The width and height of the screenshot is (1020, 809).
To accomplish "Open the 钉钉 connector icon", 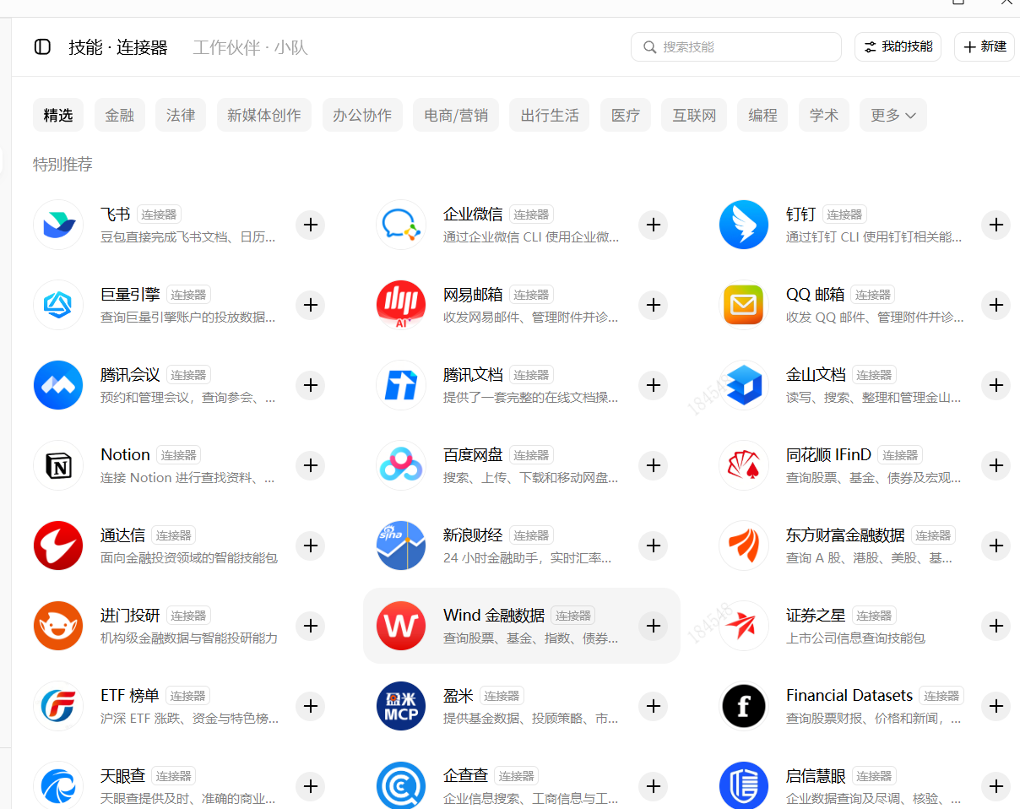I will click(744, 225).
